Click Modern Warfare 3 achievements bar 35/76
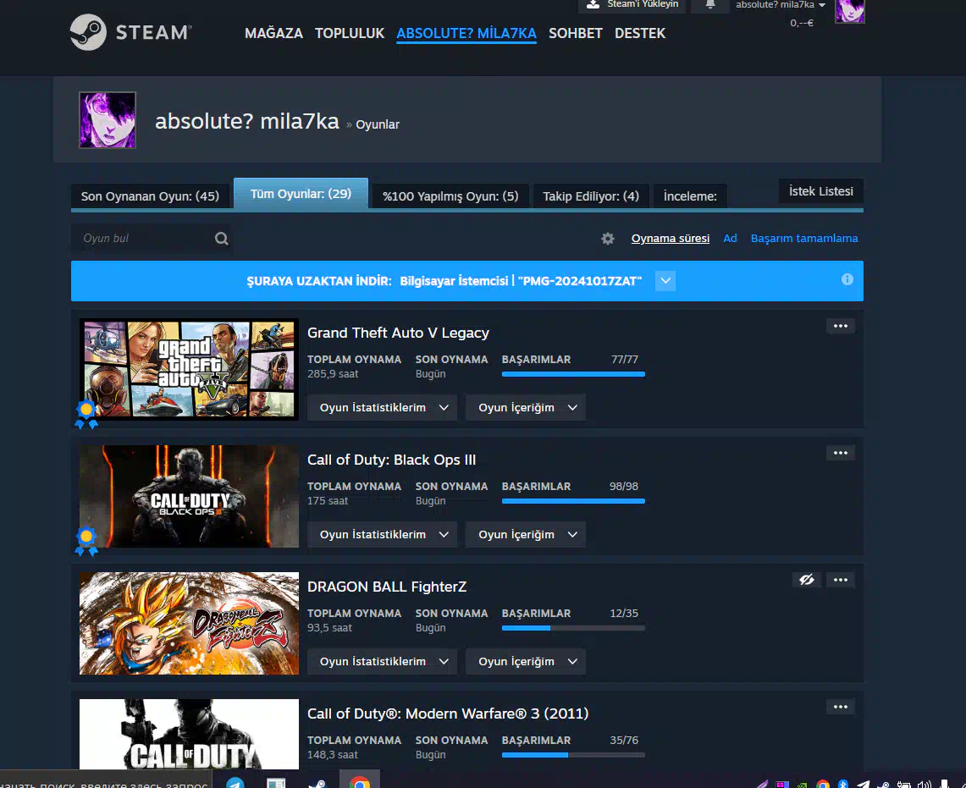 (573, 755)
